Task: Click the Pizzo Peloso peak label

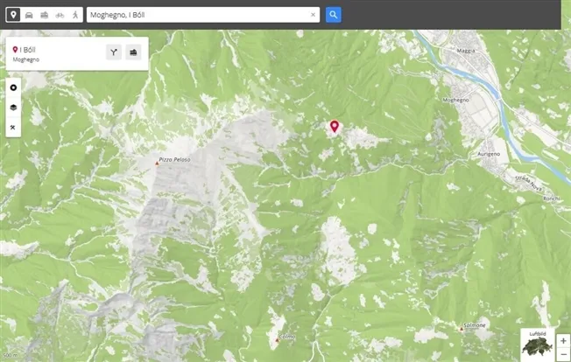Action: tap(174, 159)
